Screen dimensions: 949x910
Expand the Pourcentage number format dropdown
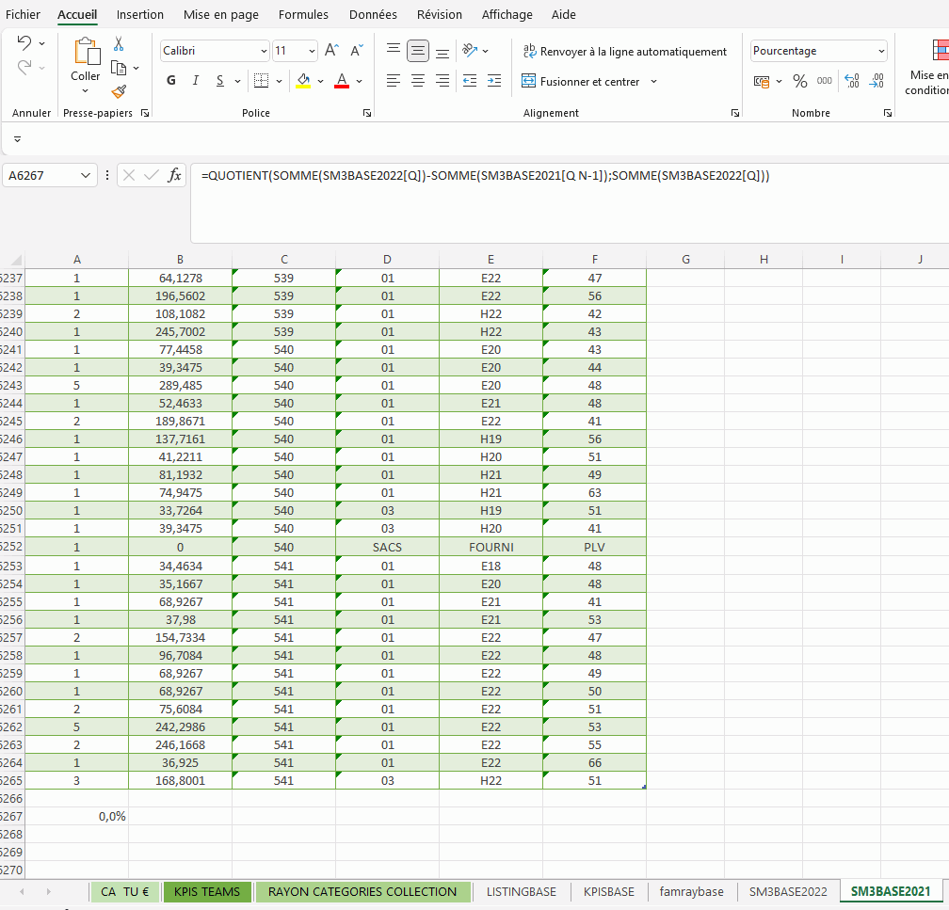click(x=881, y=51)
